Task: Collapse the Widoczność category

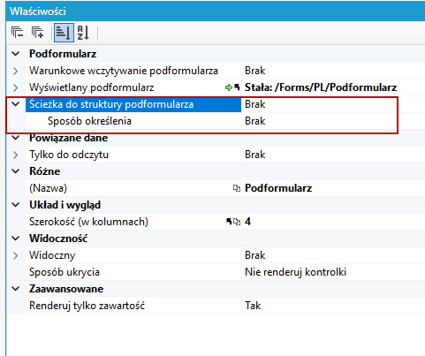Action: pyautogui.click(x=16, y=239)
